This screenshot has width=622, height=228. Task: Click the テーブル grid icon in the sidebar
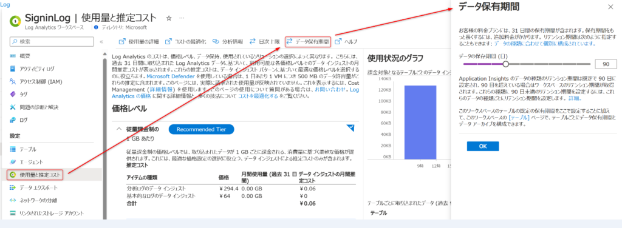pyautogui.click(x=13, y=149)
